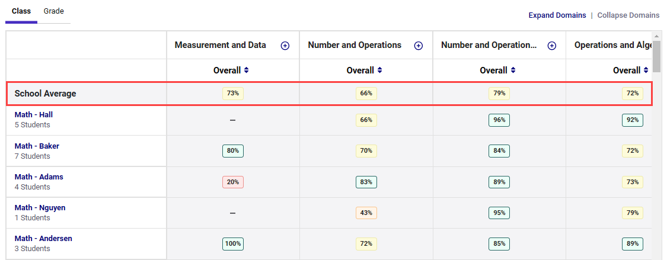This screenshot has height=260, width=667.
Task: Click the vertical scrollbar thumb of the table
Action: click(x=656, y=56)
